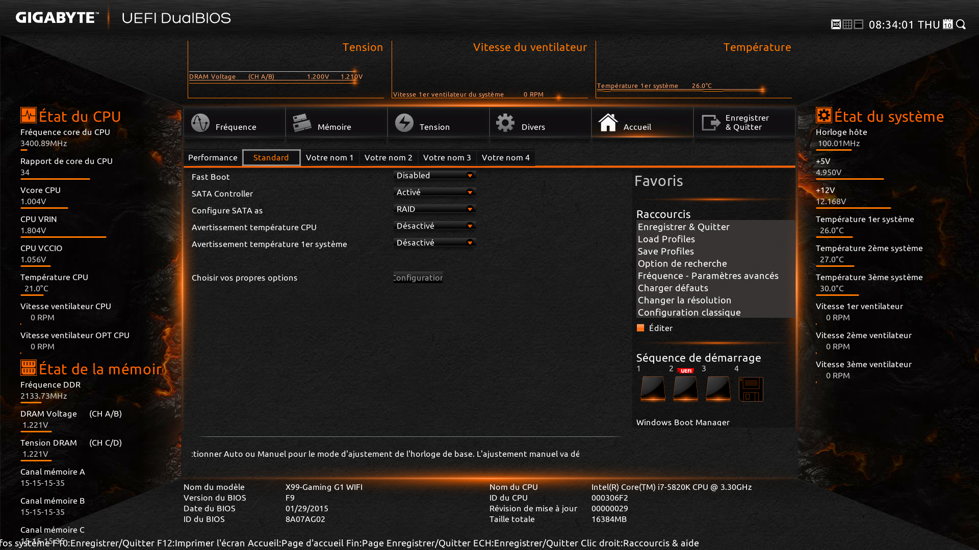Select the Standard tab
This screenshot has width=979, height=550.
pyautogui.click(x=271, y=157)
